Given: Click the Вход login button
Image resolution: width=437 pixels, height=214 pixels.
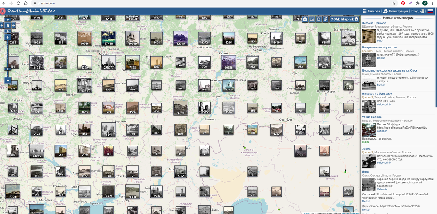Looking at the screenshot, I should [417, 11].
